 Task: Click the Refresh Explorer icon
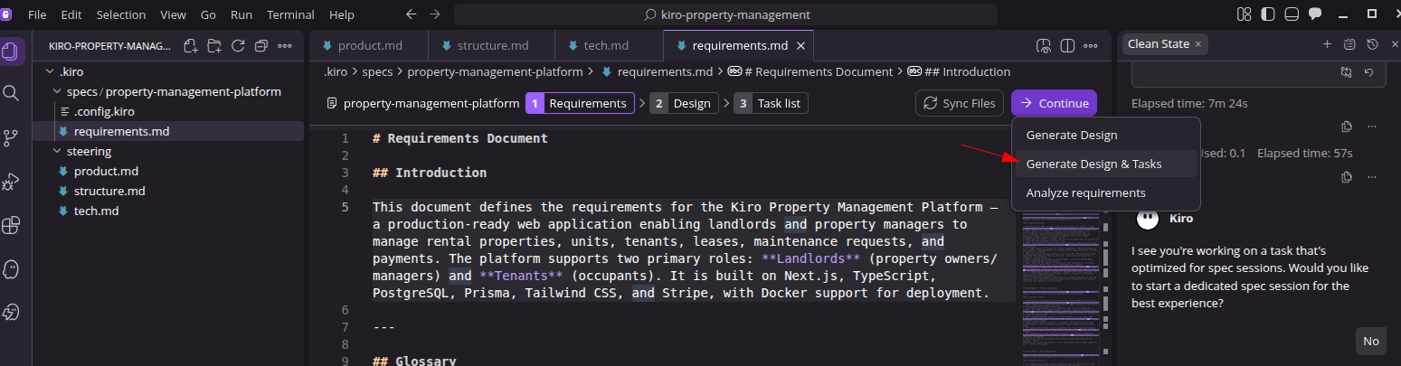click(x=238, y=46)
